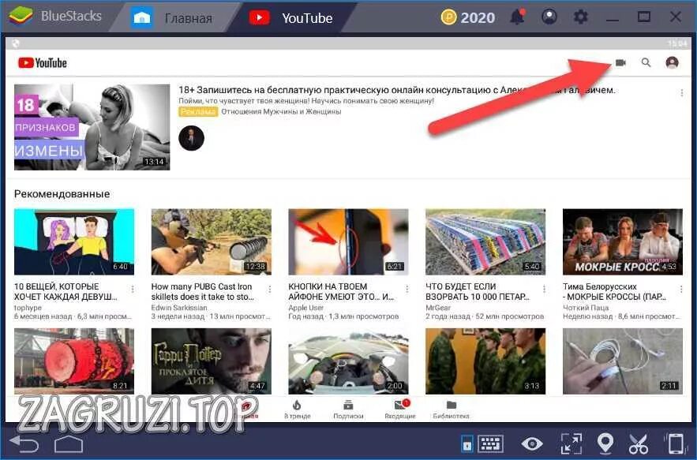The width and height of the screenshot is (697, 460).
Task: Click the shake device phone icon
Action: (x=676, y=443)
